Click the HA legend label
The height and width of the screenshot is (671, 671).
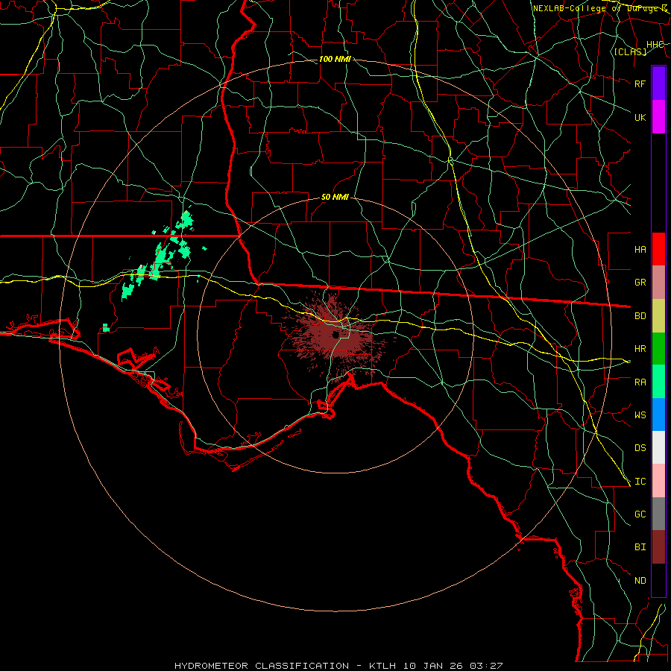640,249
